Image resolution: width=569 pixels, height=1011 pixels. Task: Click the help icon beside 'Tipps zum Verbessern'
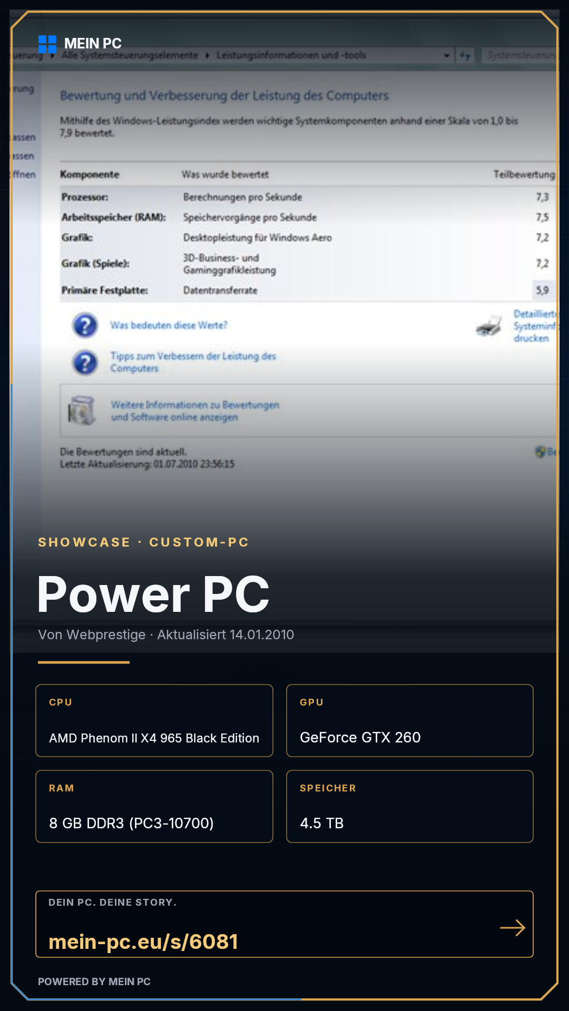point(85,363)
